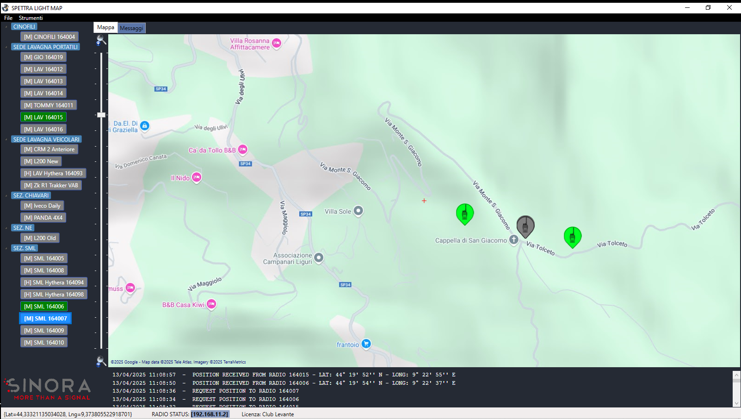Click SEDE LAVAGNA VEICOLARI group label
The height and width of the screenshot is (419, 741).
(46, 140)
